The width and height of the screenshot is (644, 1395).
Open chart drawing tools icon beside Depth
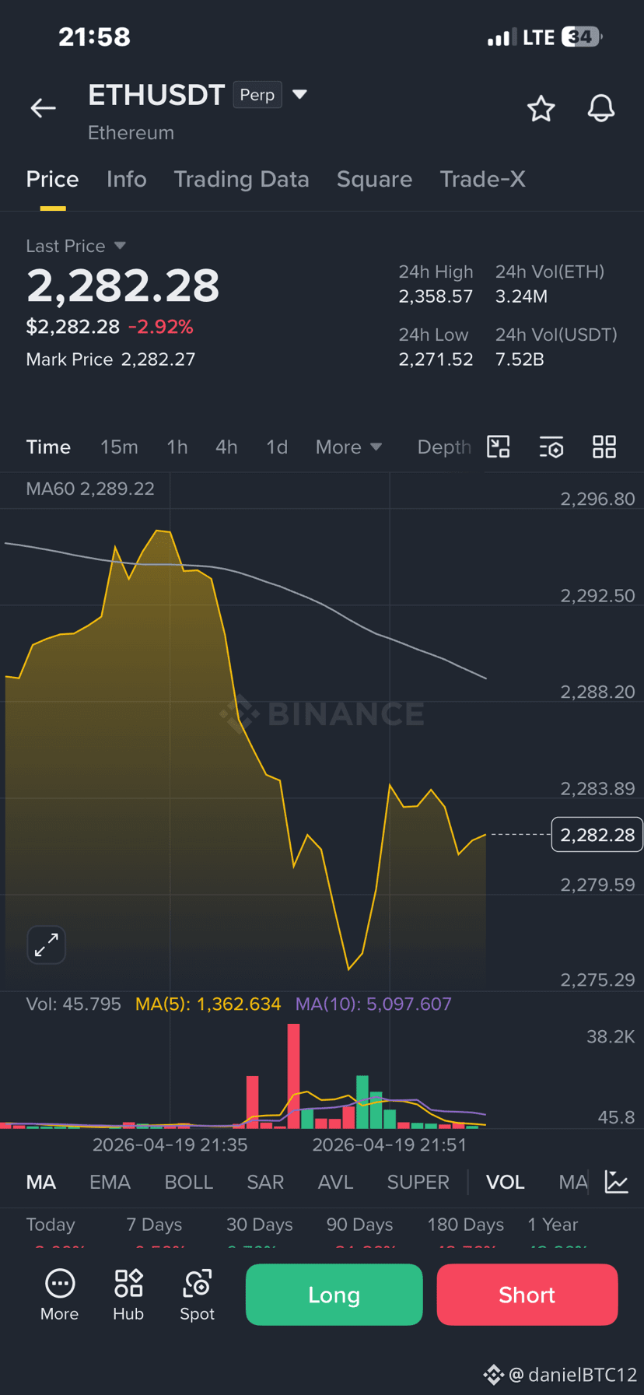tap(499, 447)
